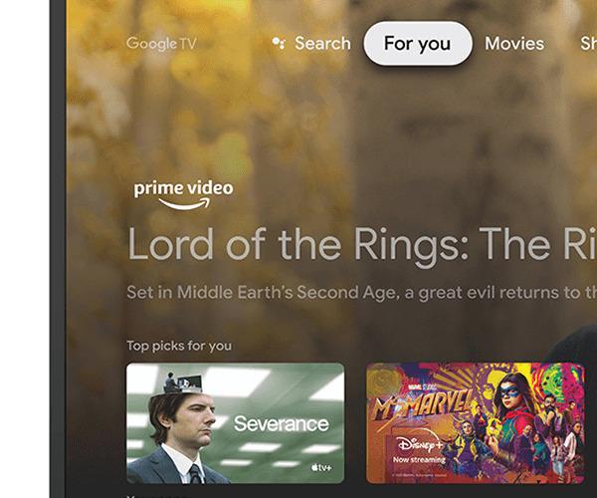This screenshot has width=597, height=498.
Task: Click the Now streaming label
Action: click(x=419, y=460)
